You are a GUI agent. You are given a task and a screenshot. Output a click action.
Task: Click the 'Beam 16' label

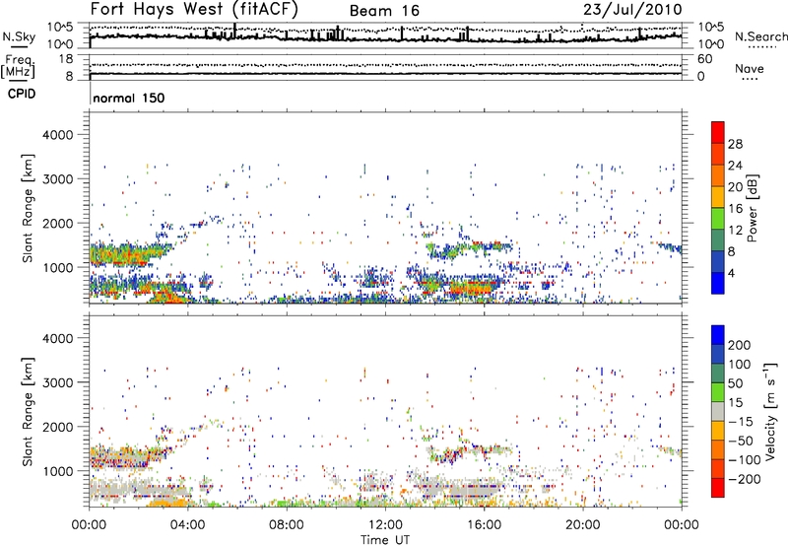click(384, 11)
